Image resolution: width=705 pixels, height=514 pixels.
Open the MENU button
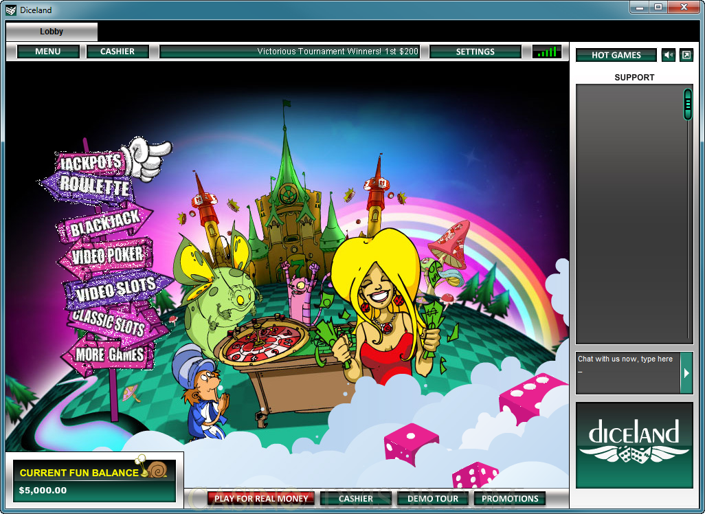pyautogui.click(x=48, y=52)
